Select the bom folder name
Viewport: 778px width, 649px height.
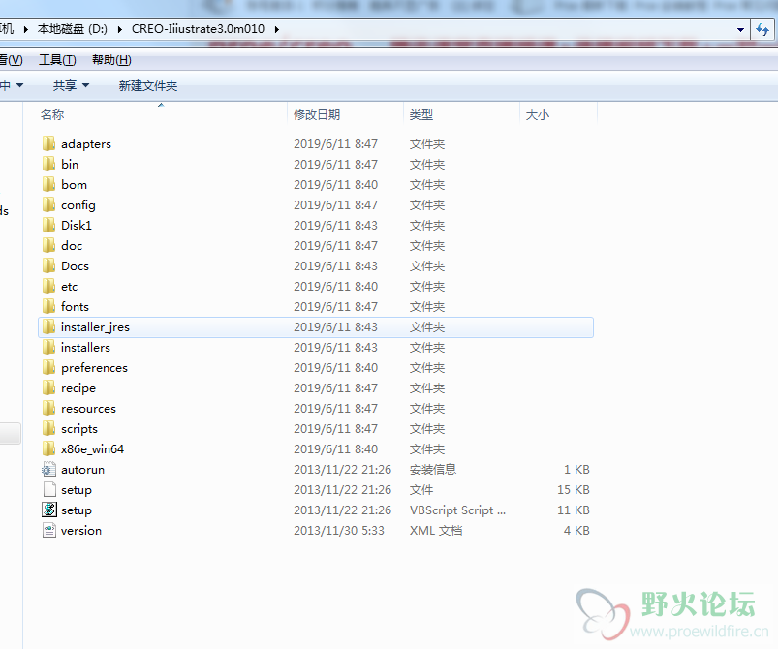point(74,185)
